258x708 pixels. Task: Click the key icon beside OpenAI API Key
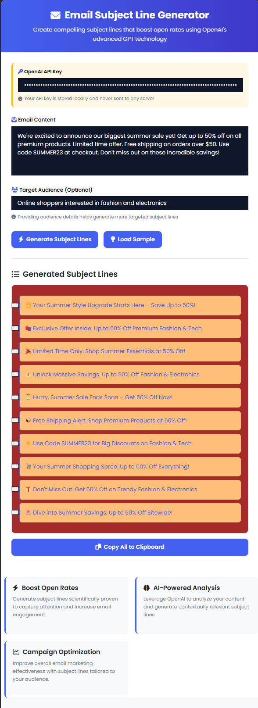[20, 72]
